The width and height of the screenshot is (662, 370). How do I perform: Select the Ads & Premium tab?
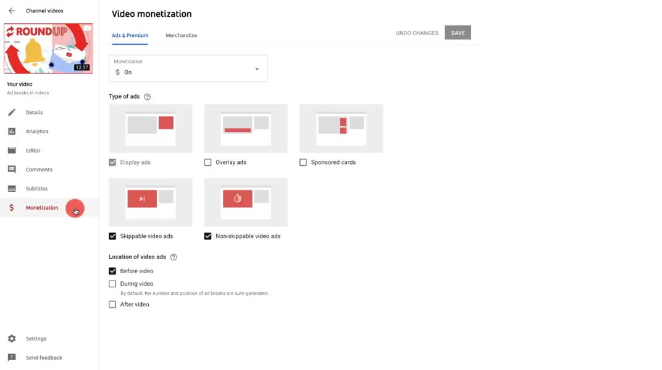pyautogui.click(x=130, y=36)
